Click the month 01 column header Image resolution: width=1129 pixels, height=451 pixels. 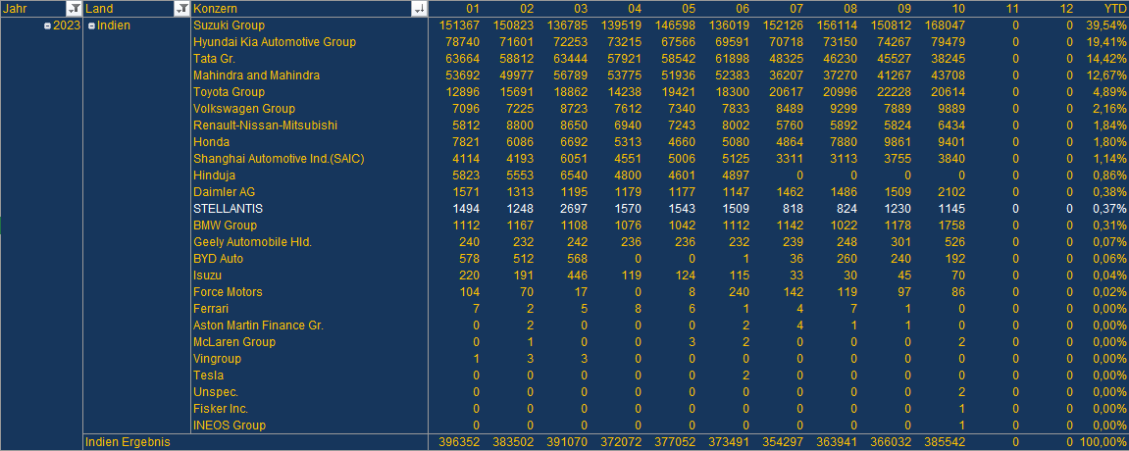[473, 9]
